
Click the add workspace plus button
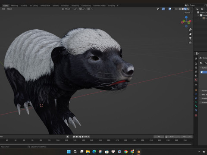pos(118,6)
